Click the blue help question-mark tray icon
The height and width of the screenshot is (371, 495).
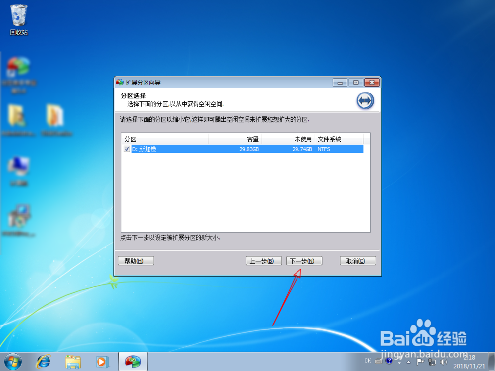pos(389,360)
